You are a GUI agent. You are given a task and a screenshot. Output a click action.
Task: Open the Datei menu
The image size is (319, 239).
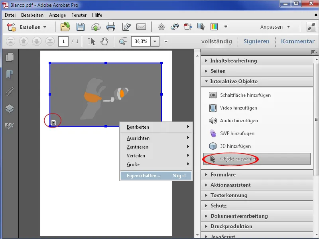(x=10, y=15)
